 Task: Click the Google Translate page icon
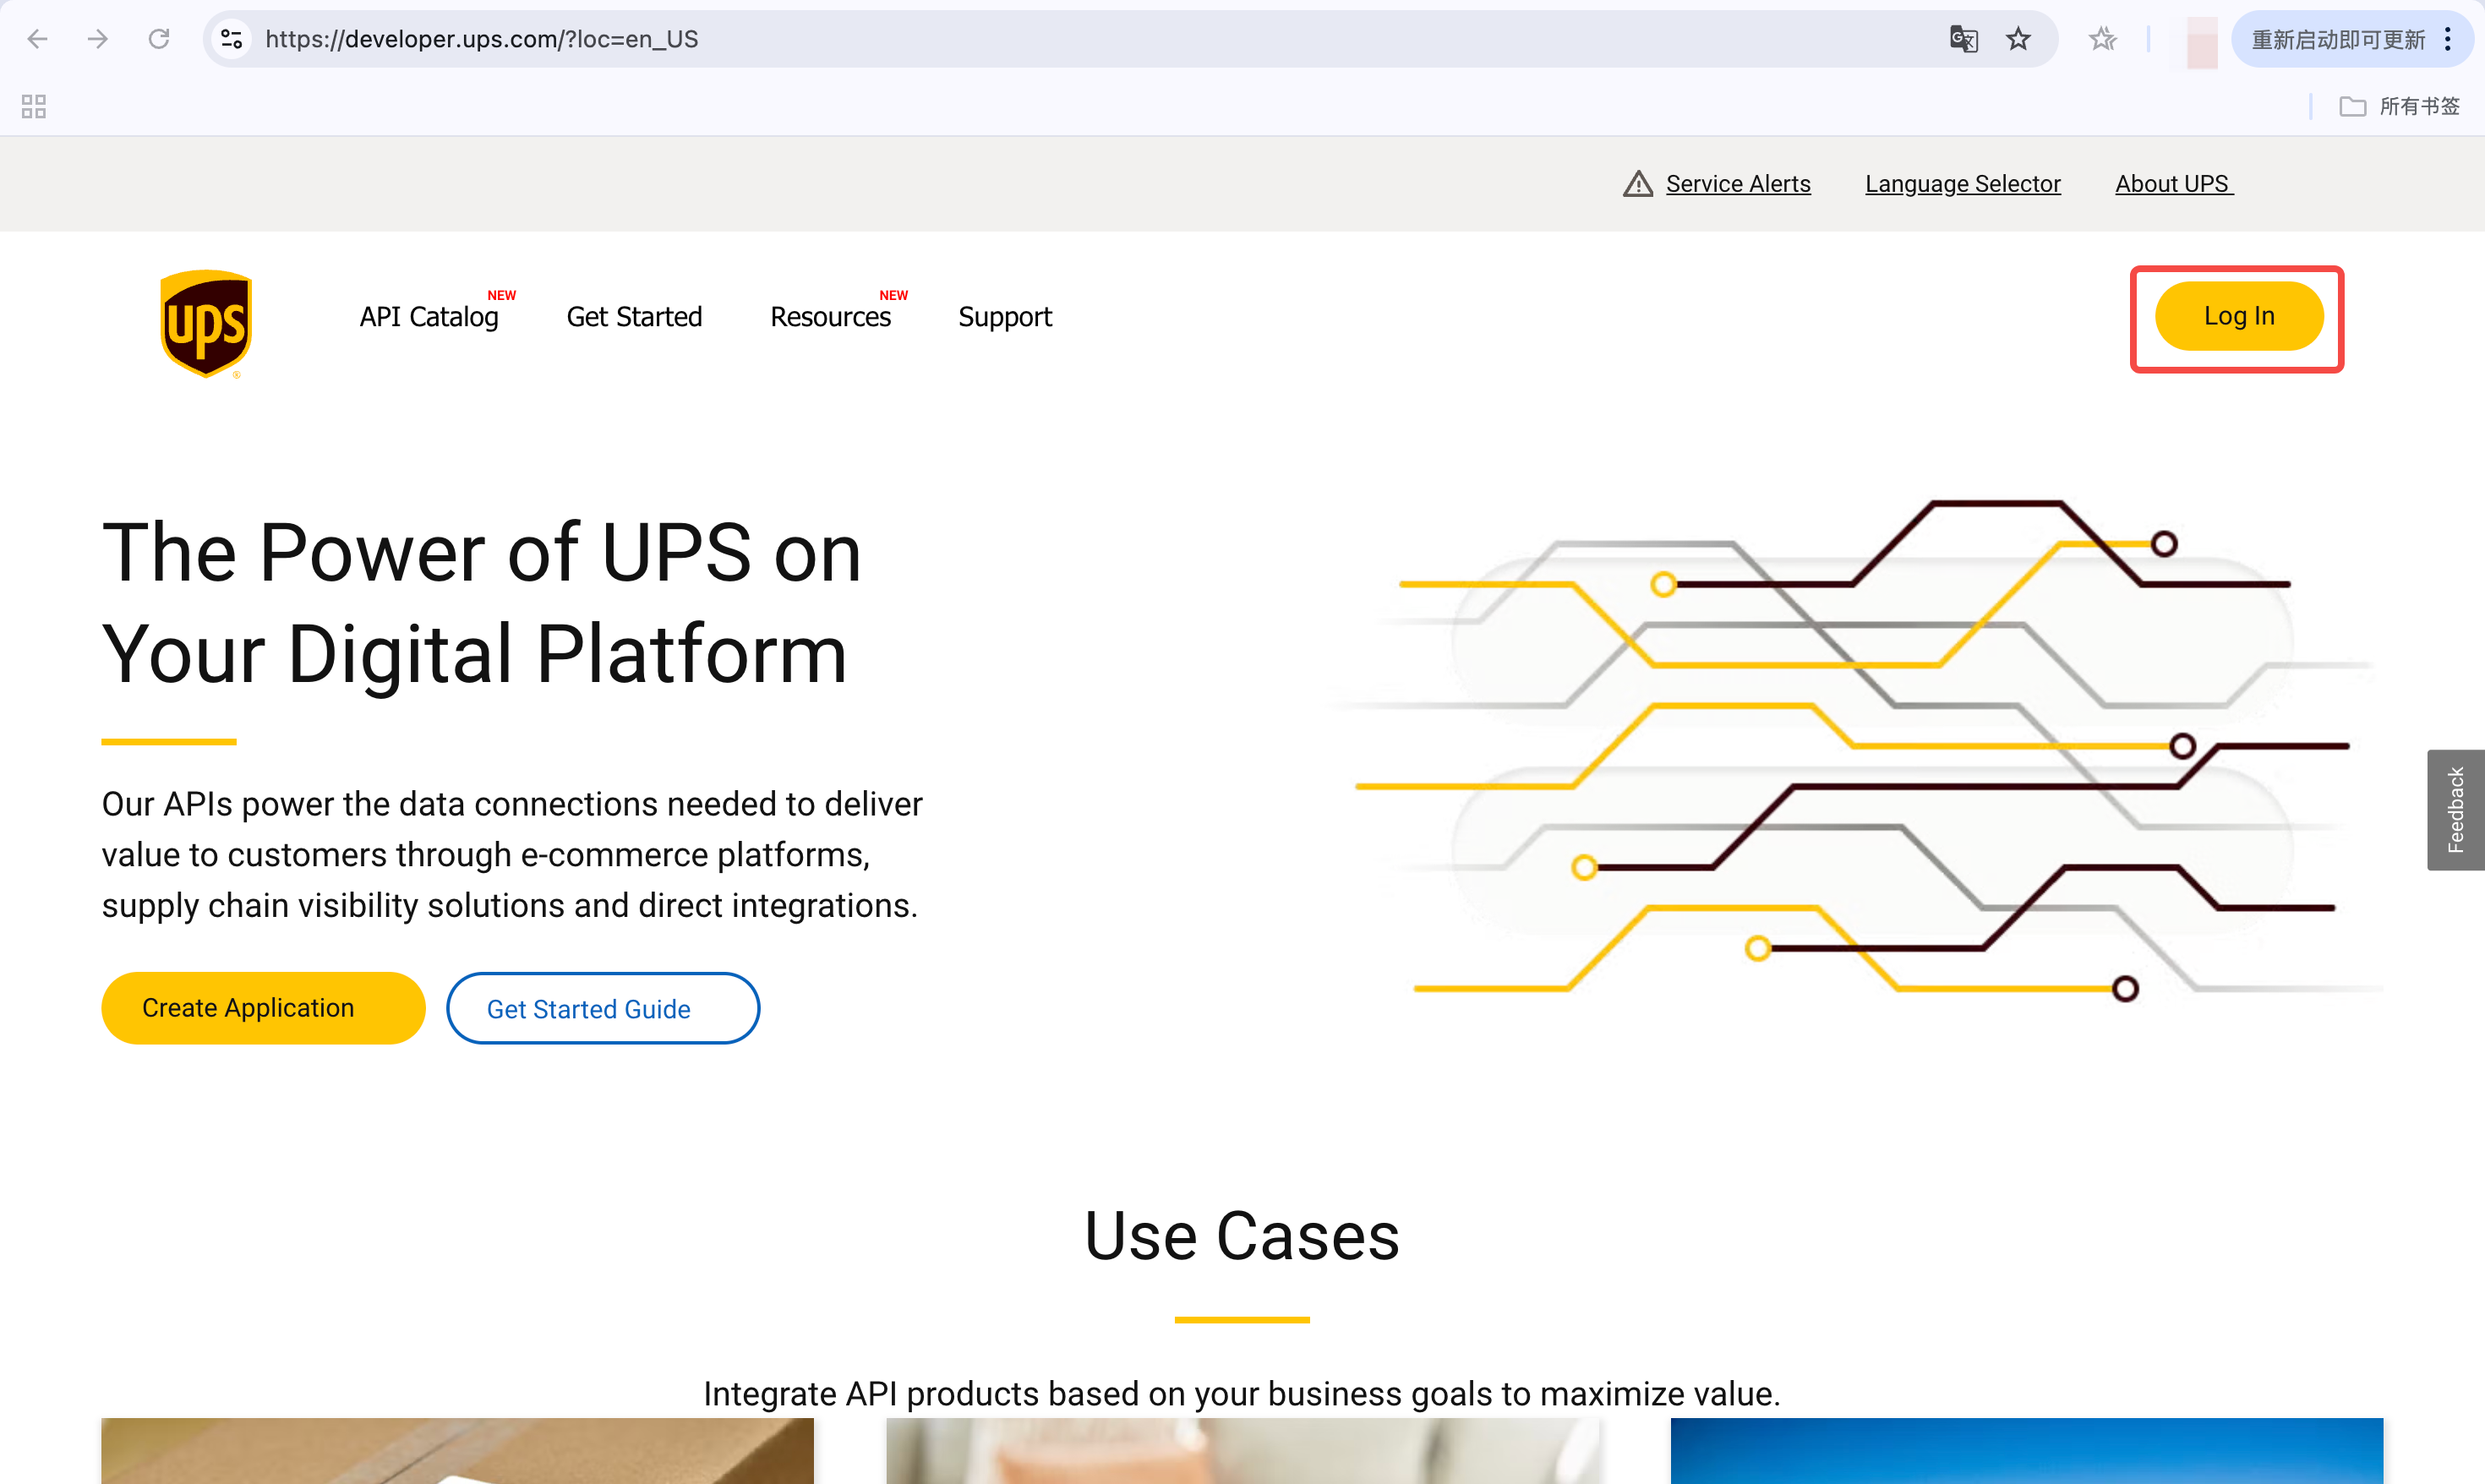[x=1963, y=39]
